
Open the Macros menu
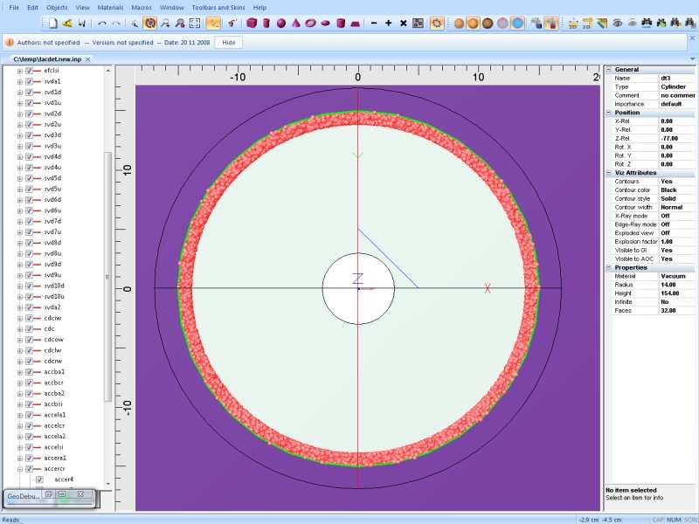[142, 8]
